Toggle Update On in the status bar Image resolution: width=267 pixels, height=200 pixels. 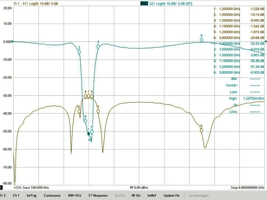pyautogui.click(x=171, y=196)
